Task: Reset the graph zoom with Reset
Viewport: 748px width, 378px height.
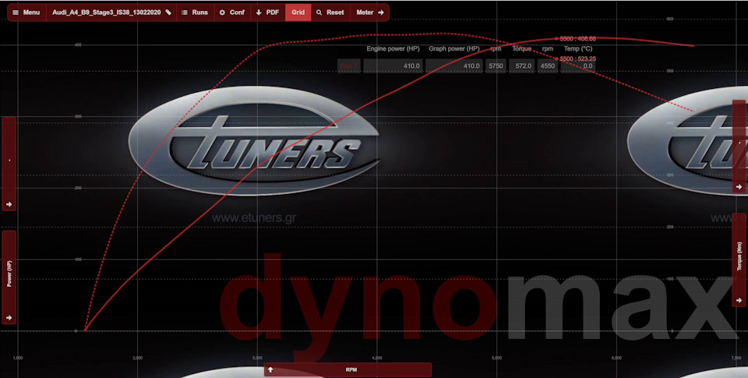Action: tap(330, 12)
